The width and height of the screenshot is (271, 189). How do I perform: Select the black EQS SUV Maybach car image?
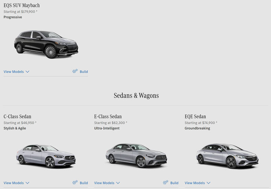46,44
